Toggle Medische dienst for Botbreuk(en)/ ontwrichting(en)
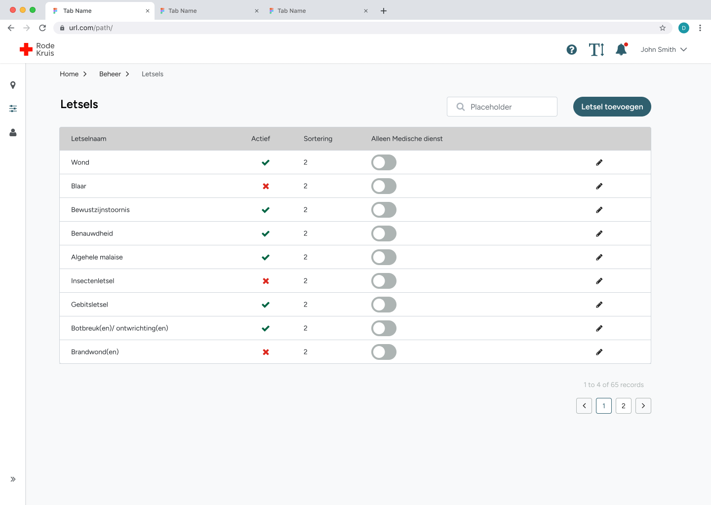This screenshot has width=711, height=505. [x=384, y=328]
